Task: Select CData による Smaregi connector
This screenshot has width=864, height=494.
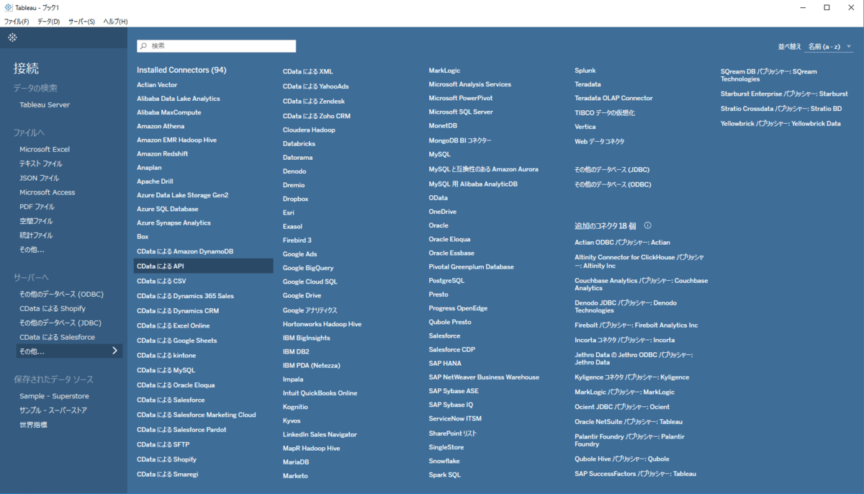Action: [x=168, y=474]
